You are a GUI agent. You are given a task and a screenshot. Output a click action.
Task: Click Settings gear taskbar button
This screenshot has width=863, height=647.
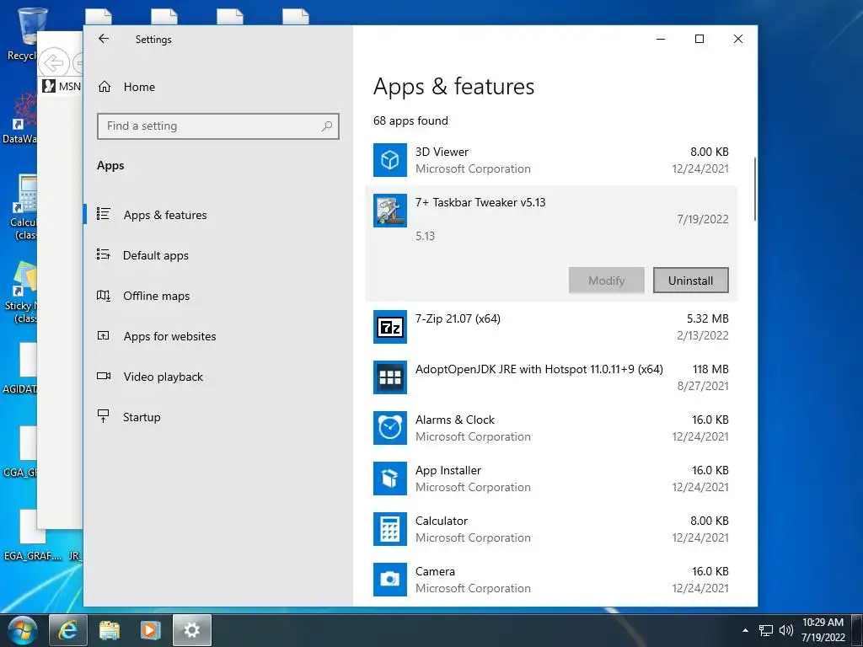192,630
